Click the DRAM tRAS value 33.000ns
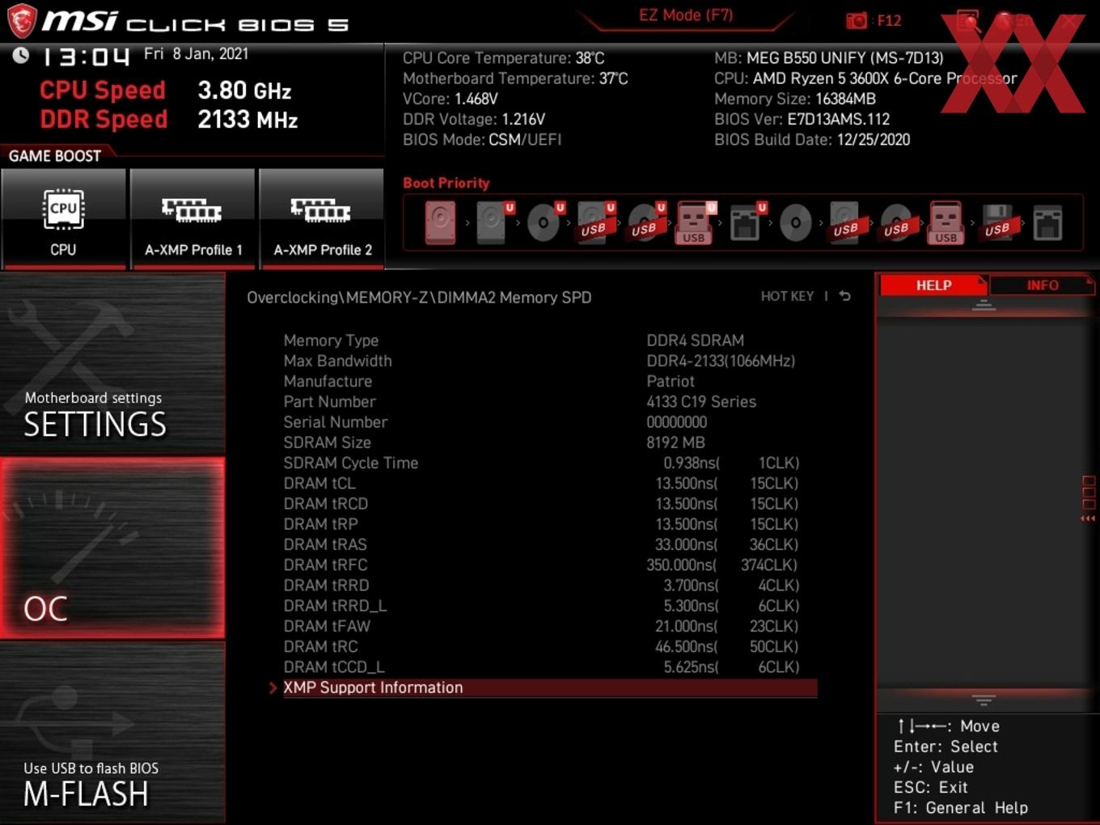The height and width of the screenshot is (825, 1100). point(687,544)
